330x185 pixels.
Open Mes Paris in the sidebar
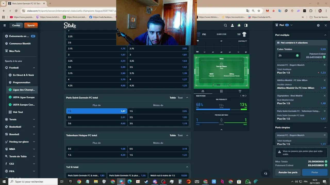(20, 51)
